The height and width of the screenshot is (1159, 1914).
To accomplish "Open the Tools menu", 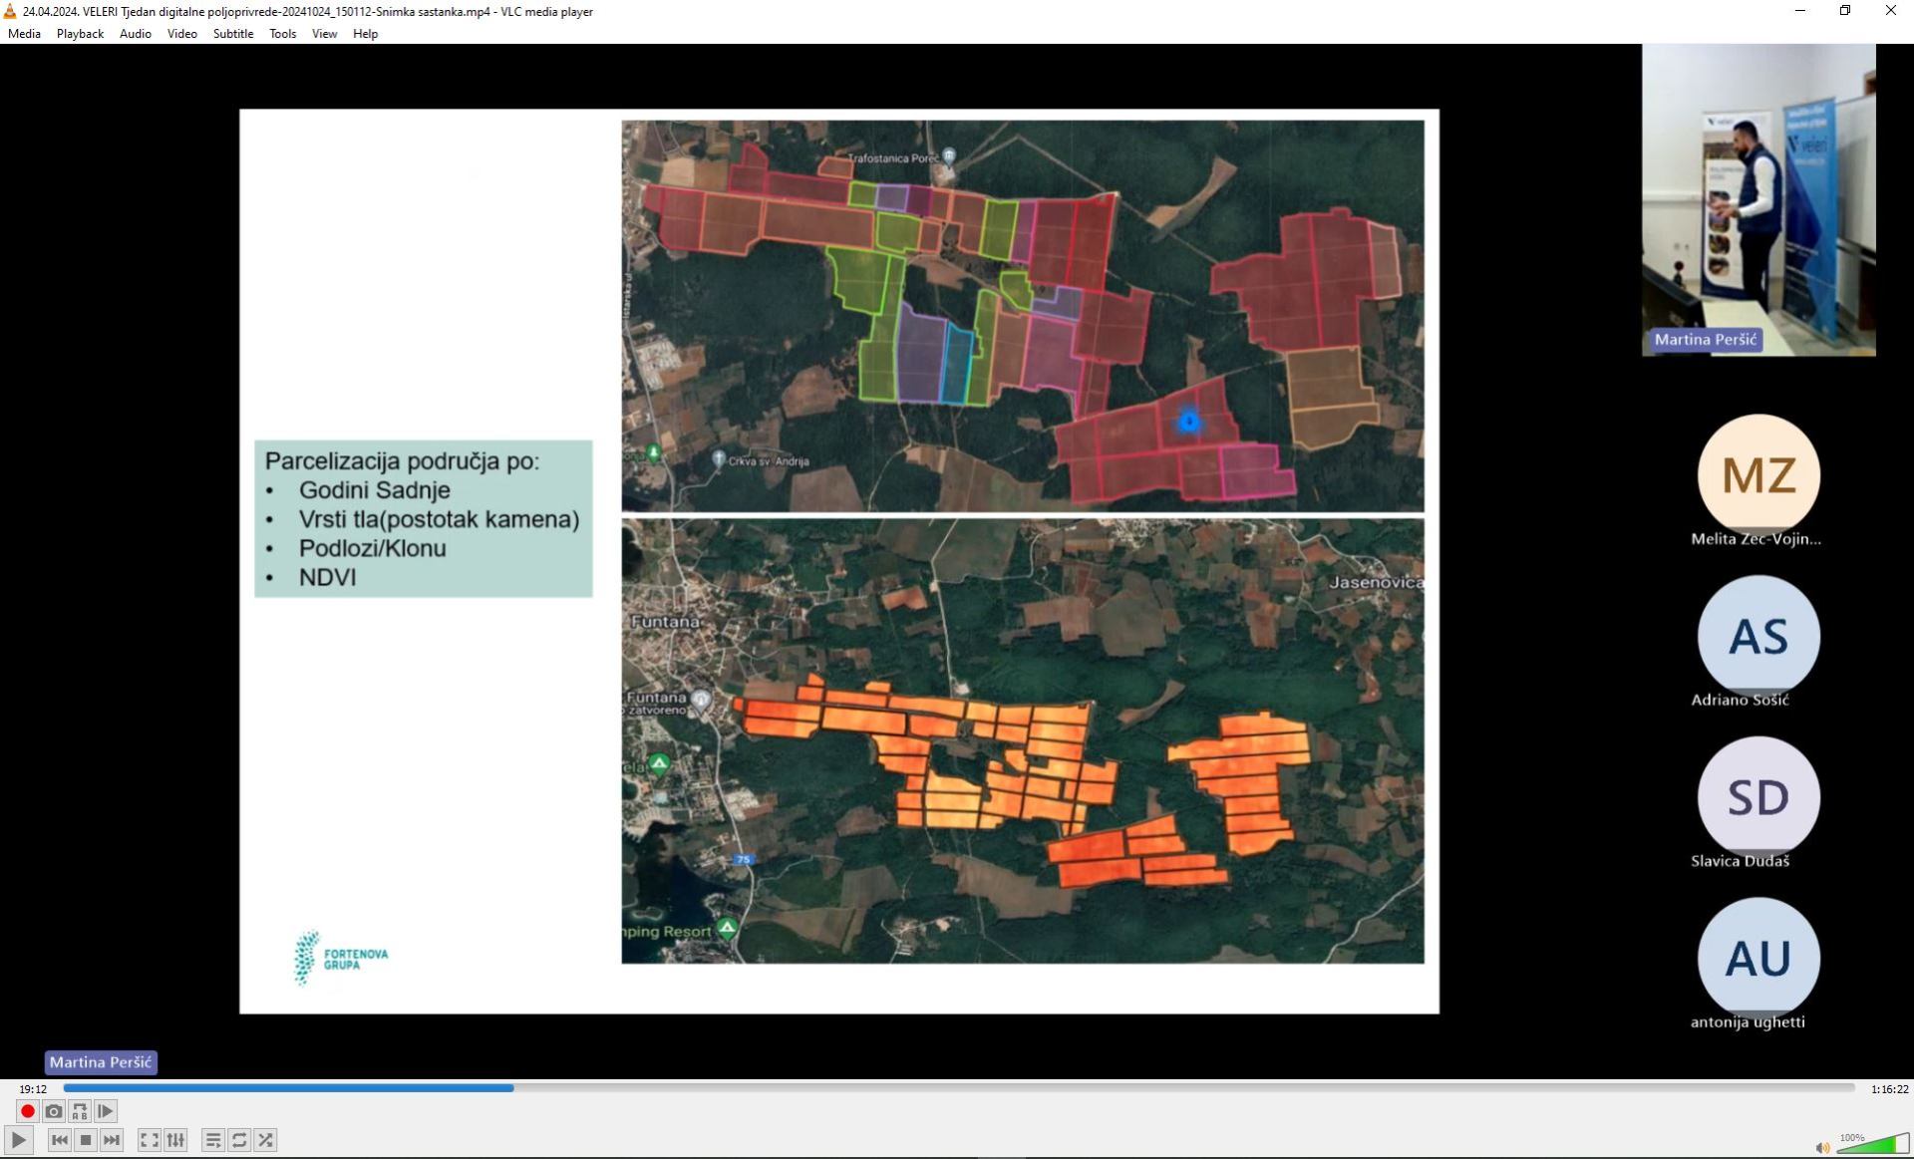I will pos(282,34).
